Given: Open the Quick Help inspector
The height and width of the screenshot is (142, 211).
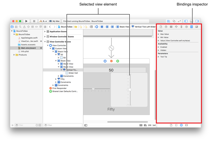Looking at the screenshot, I should coord(166,27).
